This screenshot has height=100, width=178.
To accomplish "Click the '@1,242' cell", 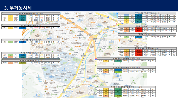I will tap(143, 72).
